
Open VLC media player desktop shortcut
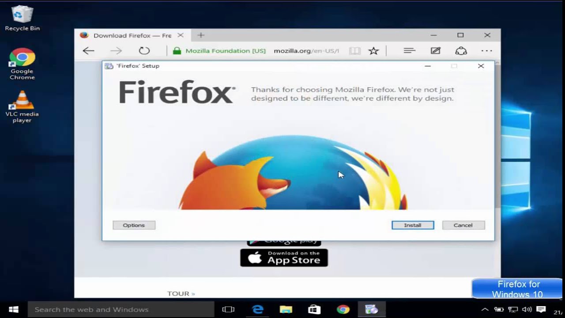pyautogui.click(x=22, y=107)
